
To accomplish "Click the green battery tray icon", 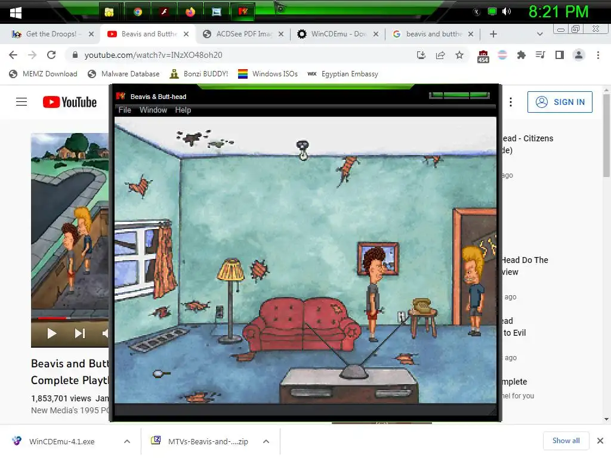I will [492, 12].
